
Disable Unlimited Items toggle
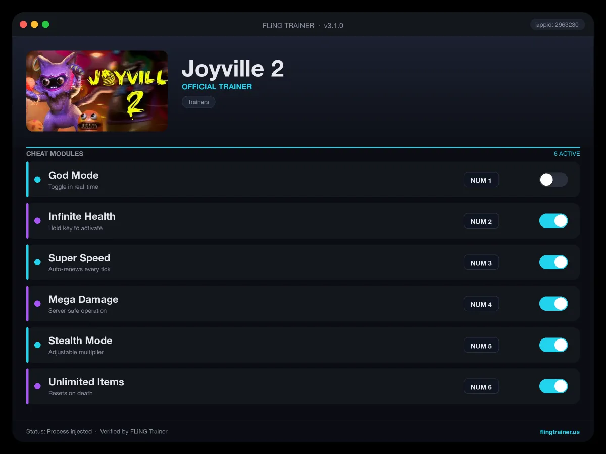point(553,386)
